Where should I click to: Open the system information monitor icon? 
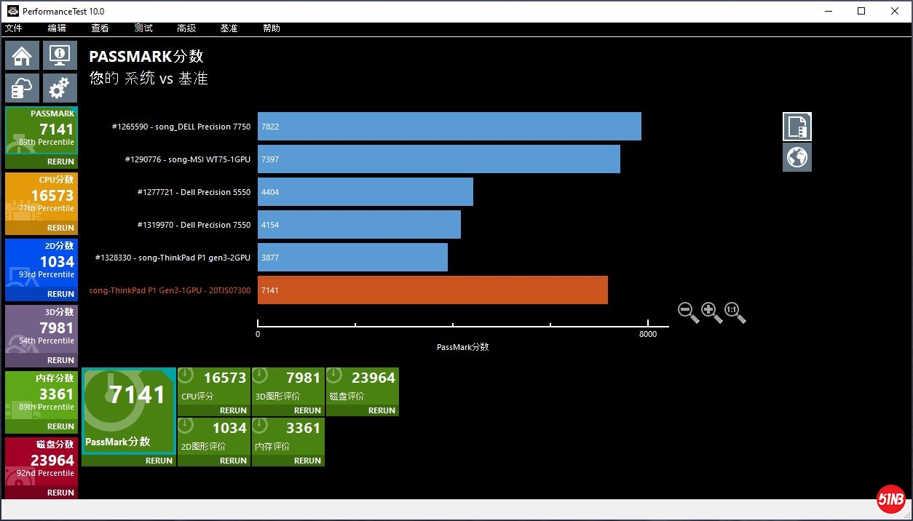(60, 55)
